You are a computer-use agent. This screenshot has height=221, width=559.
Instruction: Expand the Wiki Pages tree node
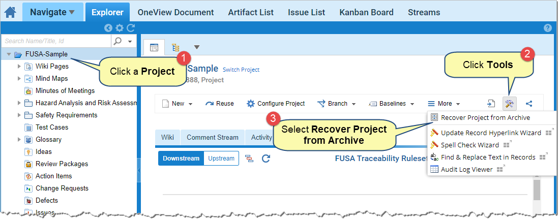coord(19,67)
